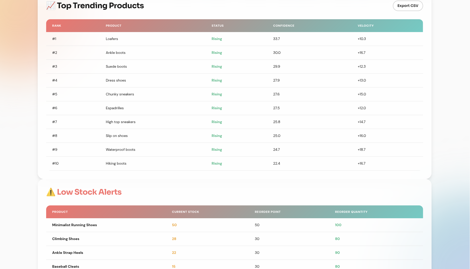Select the Hiking boots row at rank #10

click(x=116, y=164)
